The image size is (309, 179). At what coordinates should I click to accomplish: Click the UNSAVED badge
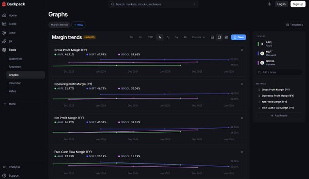coord(90,37)
